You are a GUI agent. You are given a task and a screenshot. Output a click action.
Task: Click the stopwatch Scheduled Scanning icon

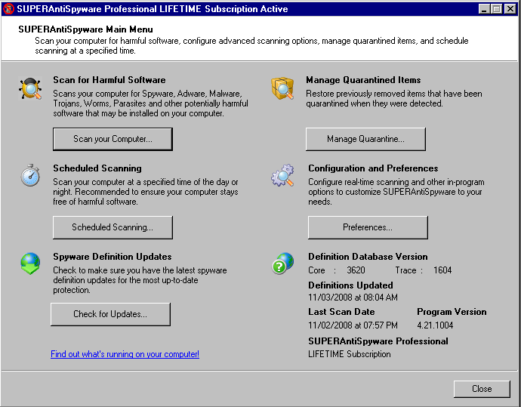30,176
